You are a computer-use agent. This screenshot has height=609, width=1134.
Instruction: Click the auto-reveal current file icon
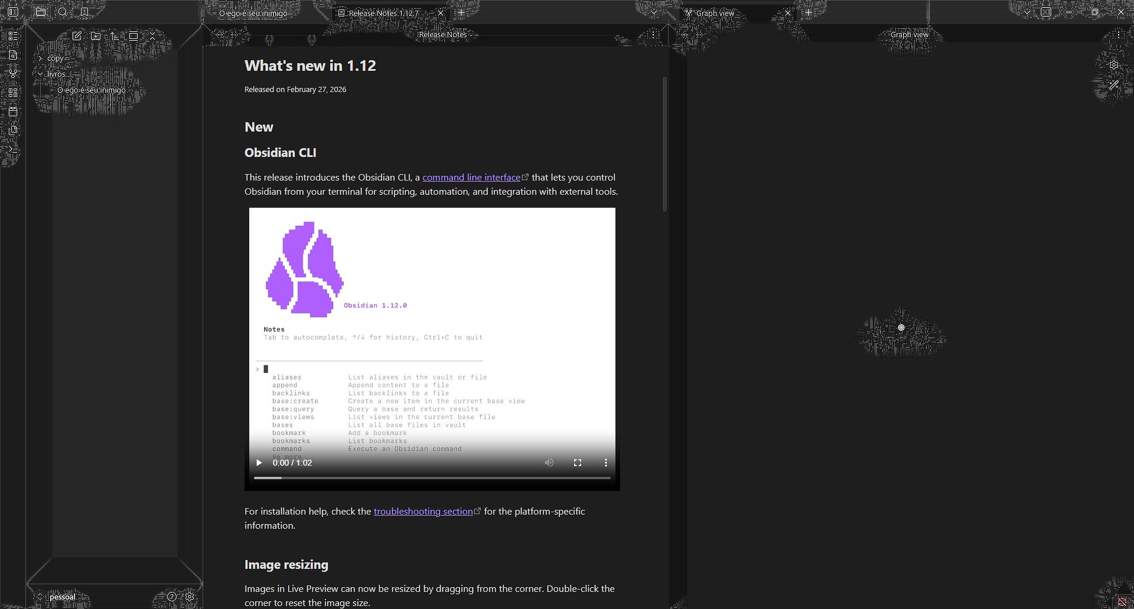click(x=133, y=35)
